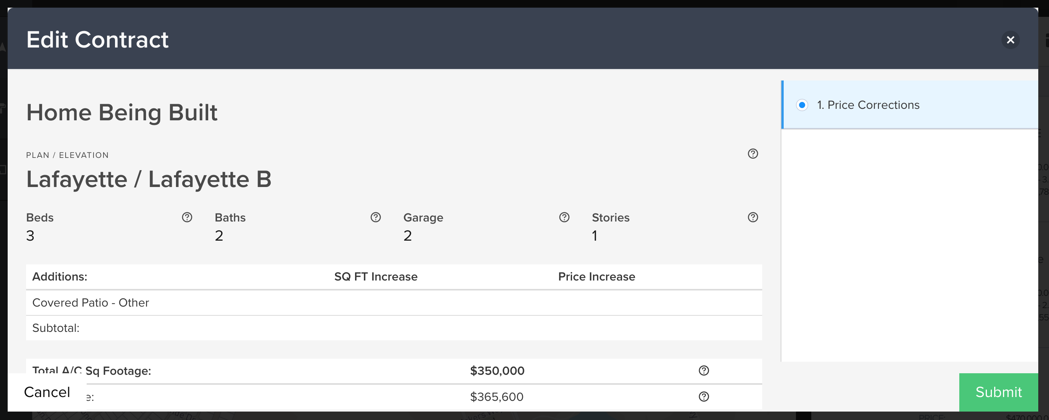Click help icon for Plan / Elevation
Screen dimensions: 1049x420
[753, 153]
